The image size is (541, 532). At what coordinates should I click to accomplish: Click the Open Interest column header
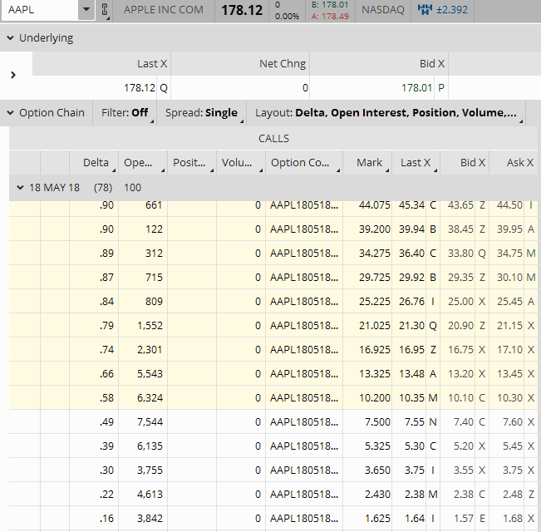[x=143, y=162]
